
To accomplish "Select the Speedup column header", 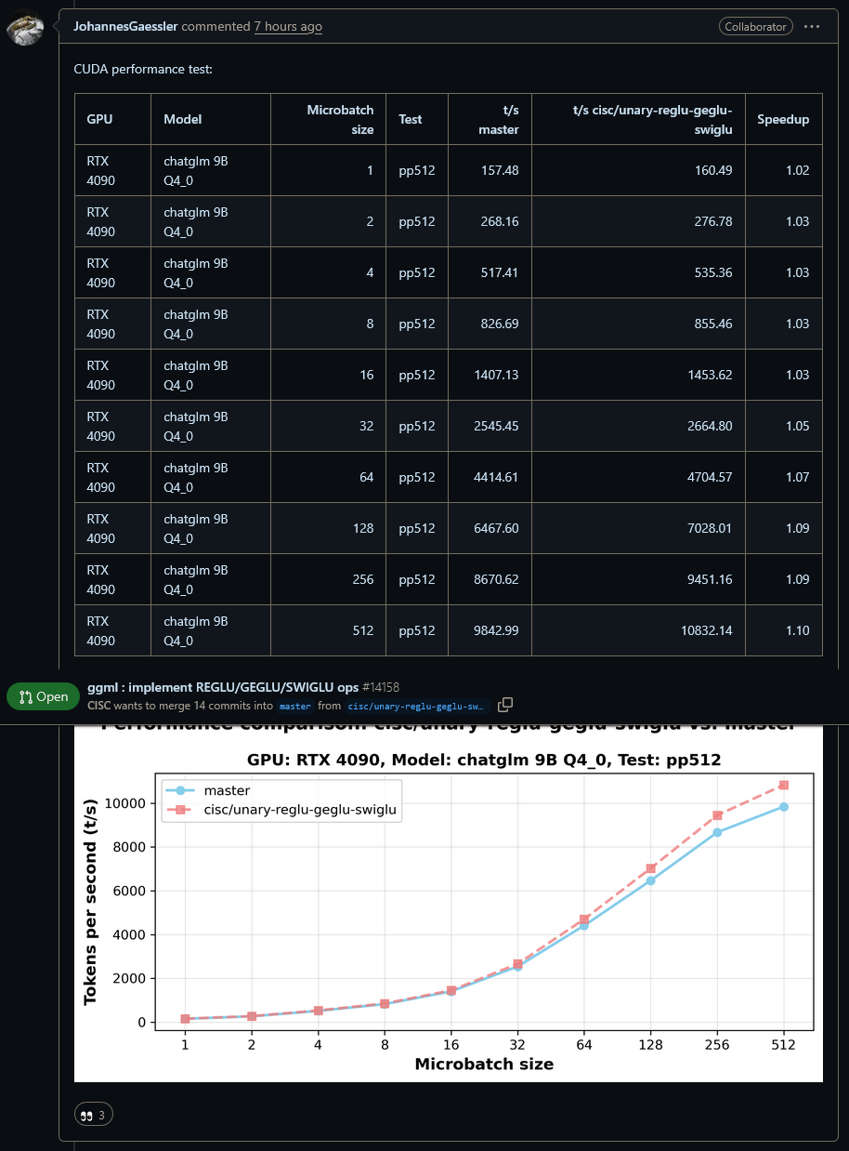I will pos(783,119).
